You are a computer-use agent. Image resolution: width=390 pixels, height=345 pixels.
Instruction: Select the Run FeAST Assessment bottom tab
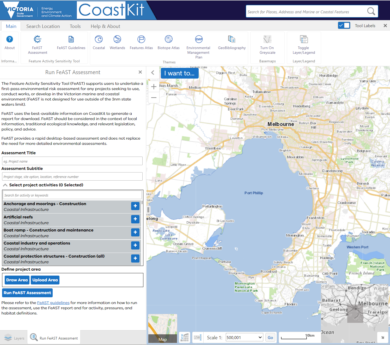tap(54, 338)
